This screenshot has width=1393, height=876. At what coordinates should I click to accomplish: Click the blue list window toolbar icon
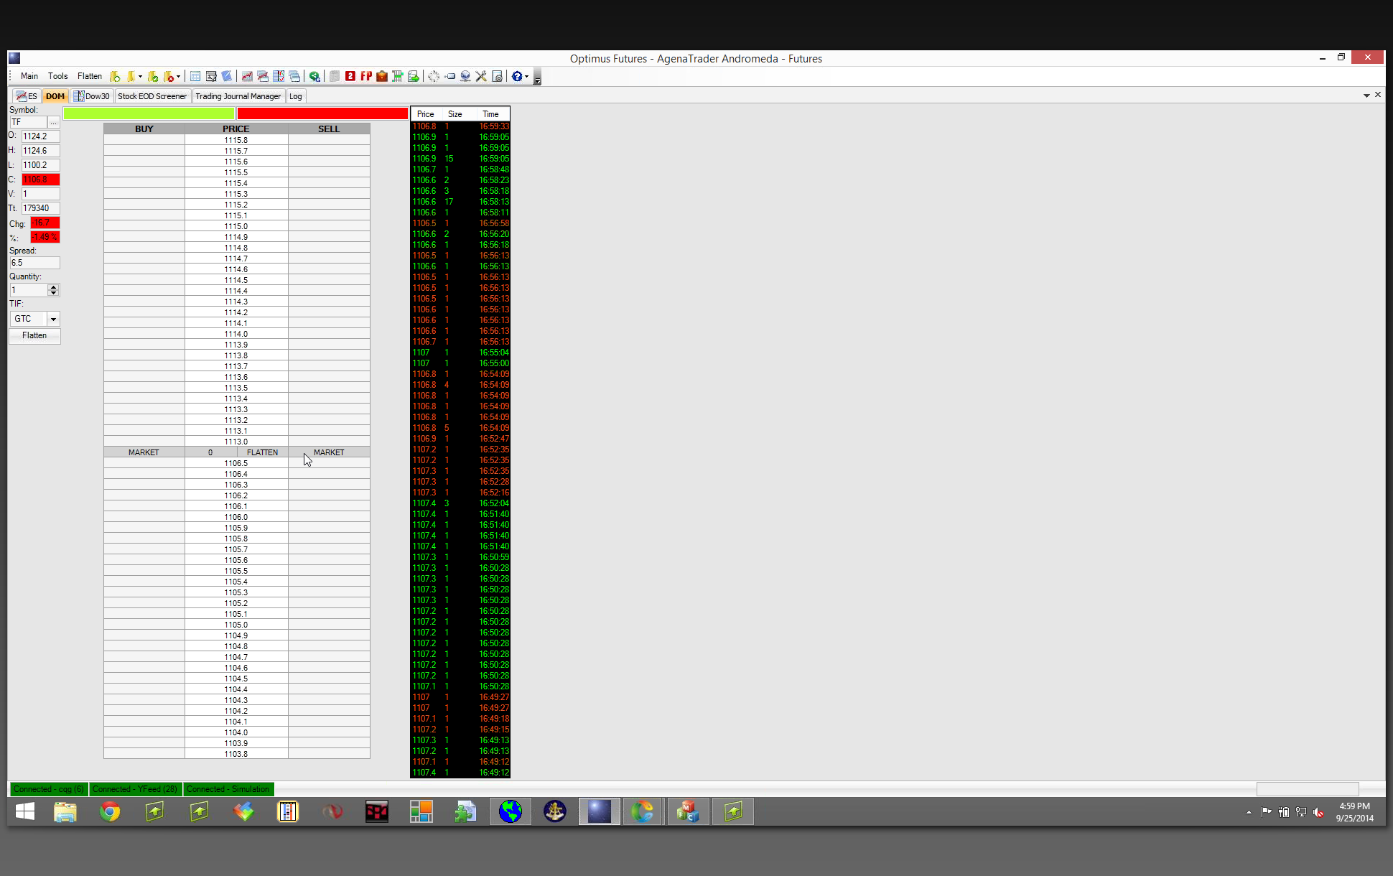point(195,76)
